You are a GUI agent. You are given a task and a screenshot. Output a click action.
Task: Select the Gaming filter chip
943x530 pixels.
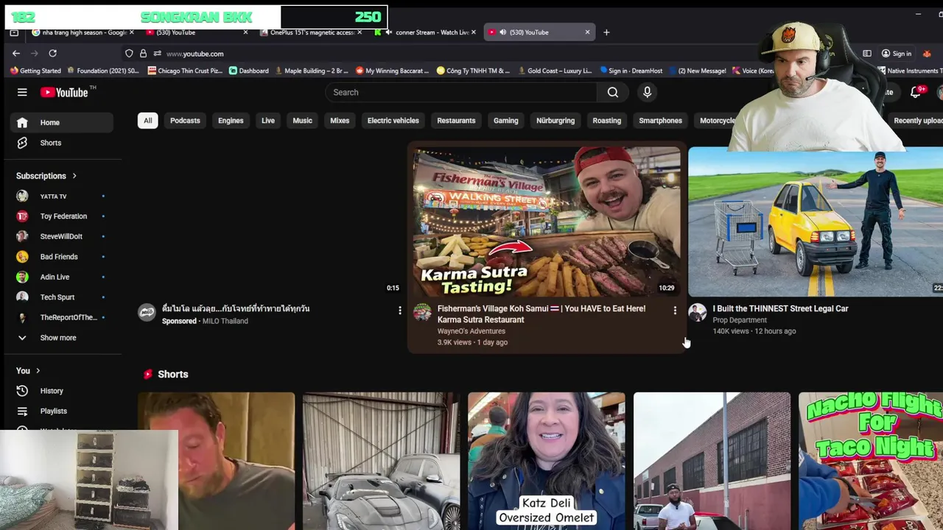pos(506,121)
